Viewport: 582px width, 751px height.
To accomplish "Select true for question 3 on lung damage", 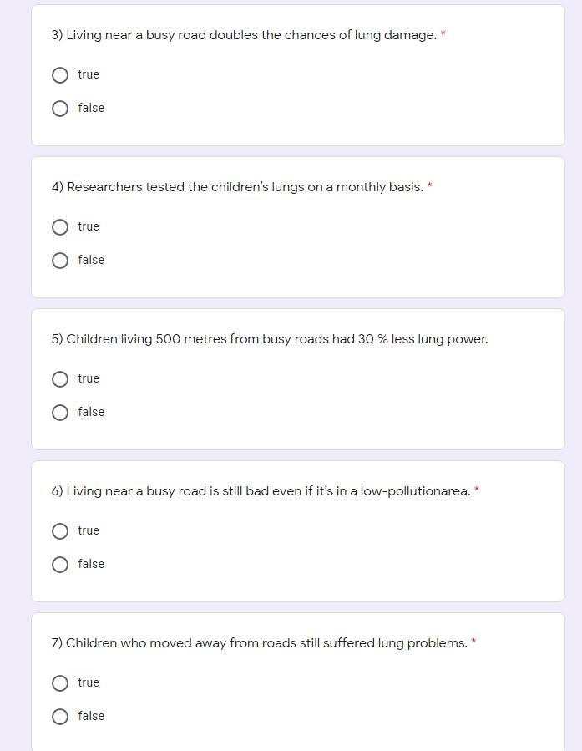I will point(60,75).
